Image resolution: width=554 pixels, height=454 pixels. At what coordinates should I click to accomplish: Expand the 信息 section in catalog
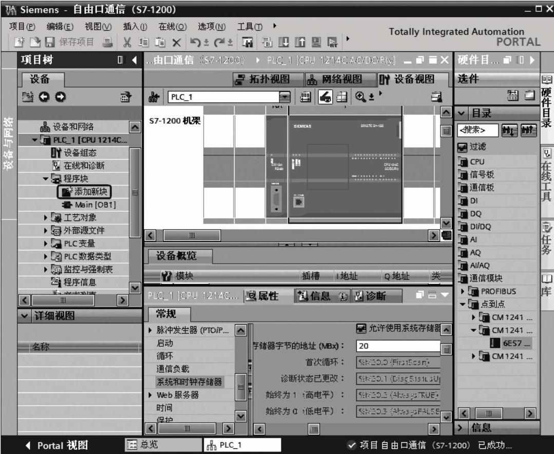click(x=460, y=428)
